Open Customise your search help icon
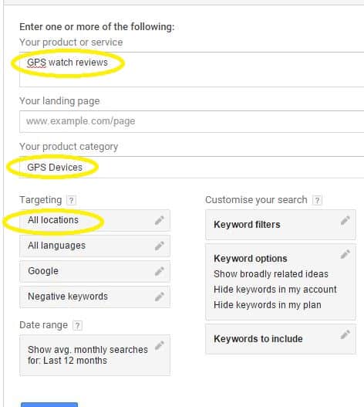The width and height of the screenshot is (364, 407). (x=317, y=200)
